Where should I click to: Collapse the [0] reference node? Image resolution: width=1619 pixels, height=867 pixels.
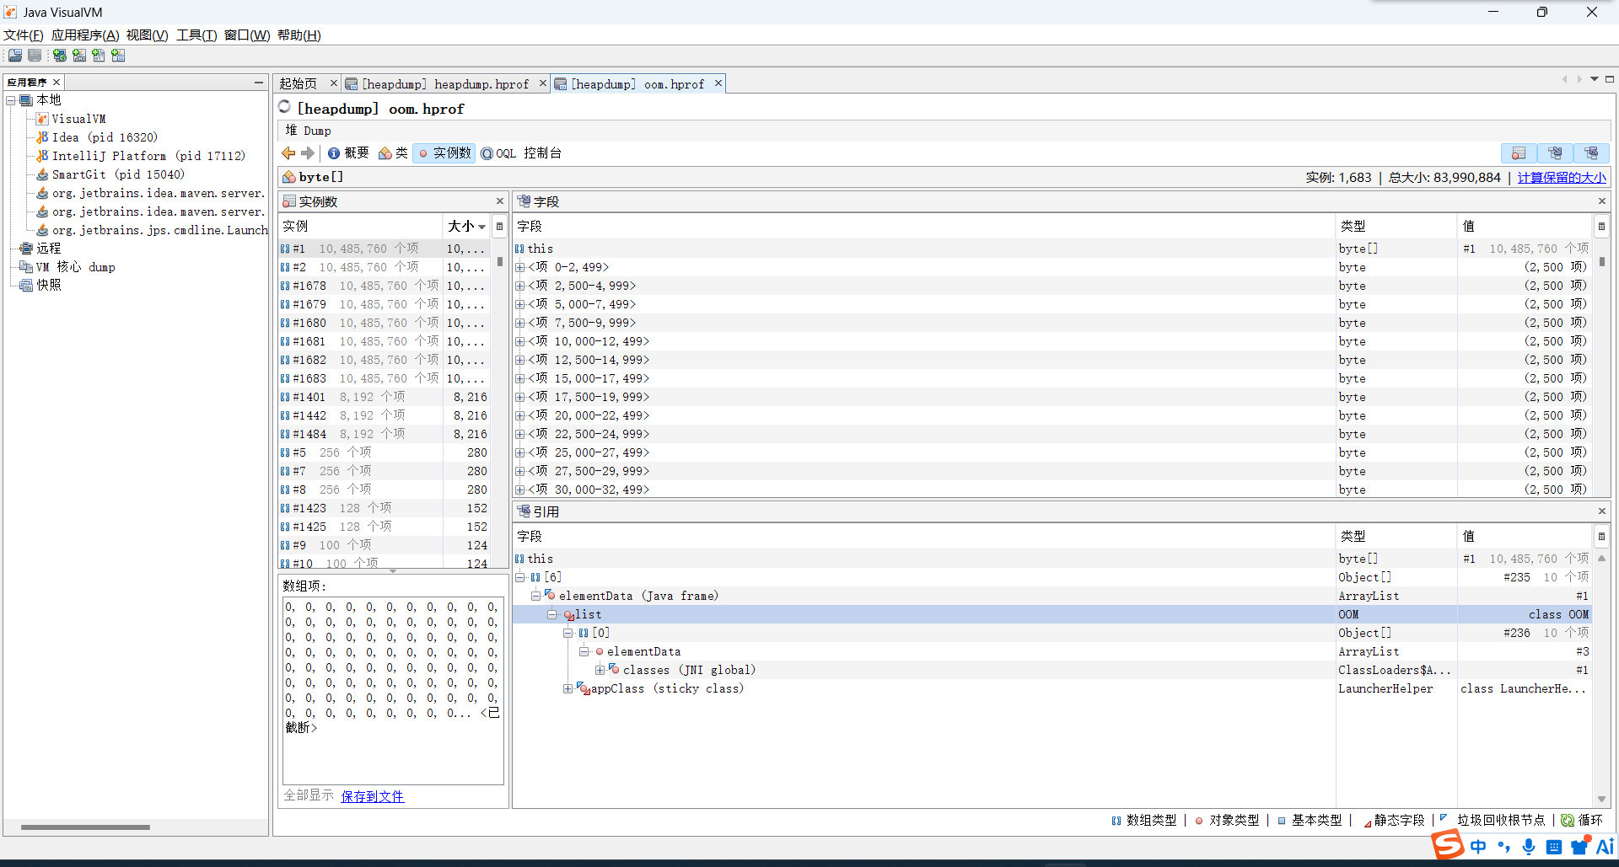567,633
